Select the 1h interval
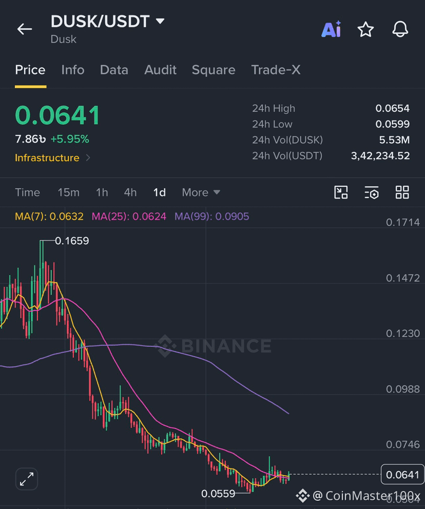 (102, 192)
